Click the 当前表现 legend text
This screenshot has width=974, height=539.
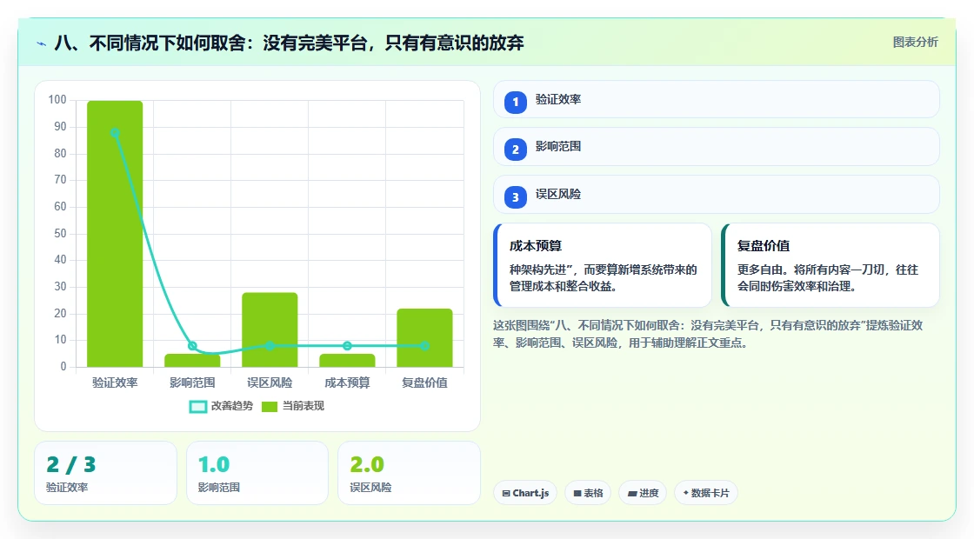(304, 406)
